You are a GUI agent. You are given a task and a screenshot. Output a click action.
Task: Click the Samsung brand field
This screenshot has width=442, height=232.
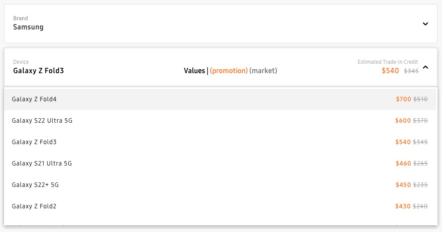coord(28,27)
